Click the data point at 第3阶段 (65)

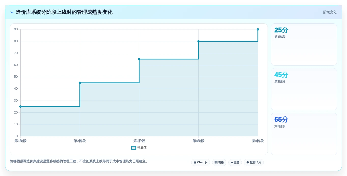139,59
